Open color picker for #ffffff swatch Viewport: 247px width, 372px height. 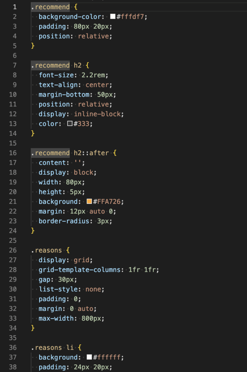pyautogui.click(x=89, y=357)
